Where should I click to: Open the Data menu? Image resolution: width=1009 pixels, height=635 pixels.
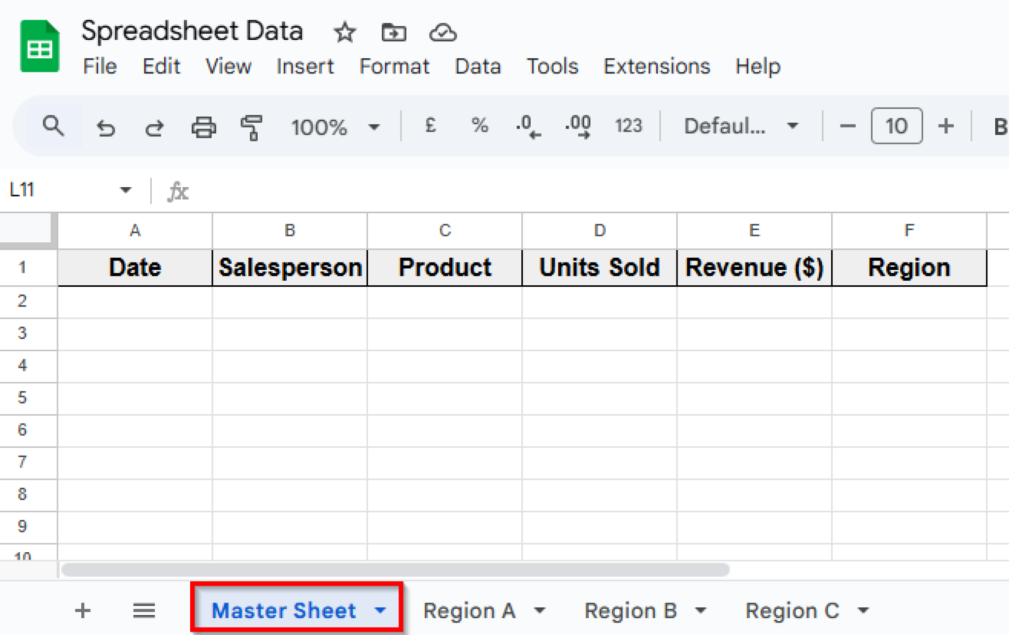[x=477, y=66]
